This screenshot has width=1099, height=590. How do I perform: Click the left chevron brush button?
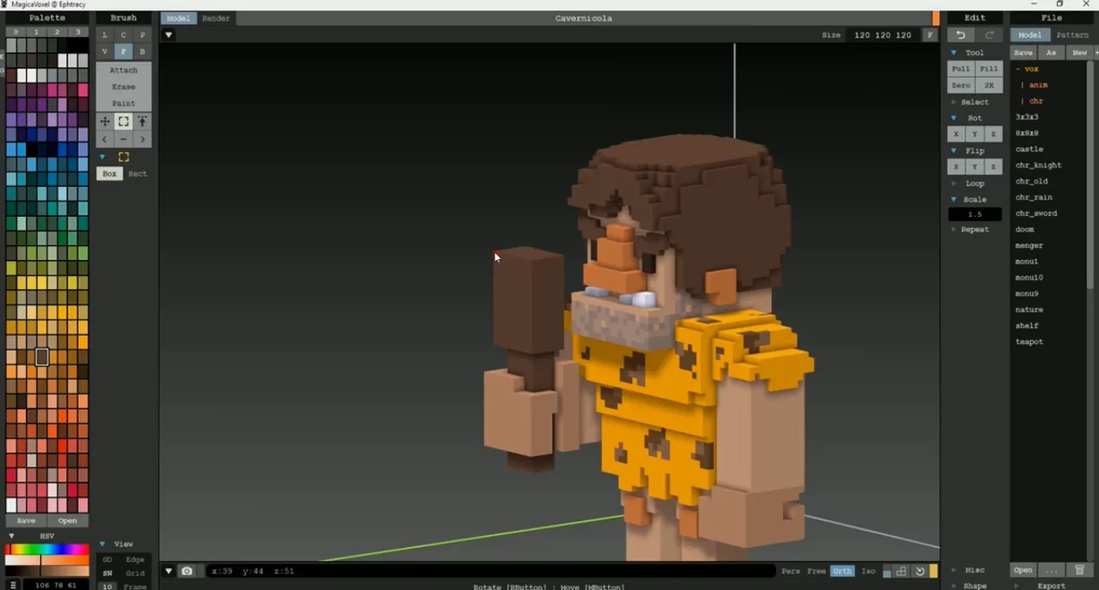tap(105, 139)
